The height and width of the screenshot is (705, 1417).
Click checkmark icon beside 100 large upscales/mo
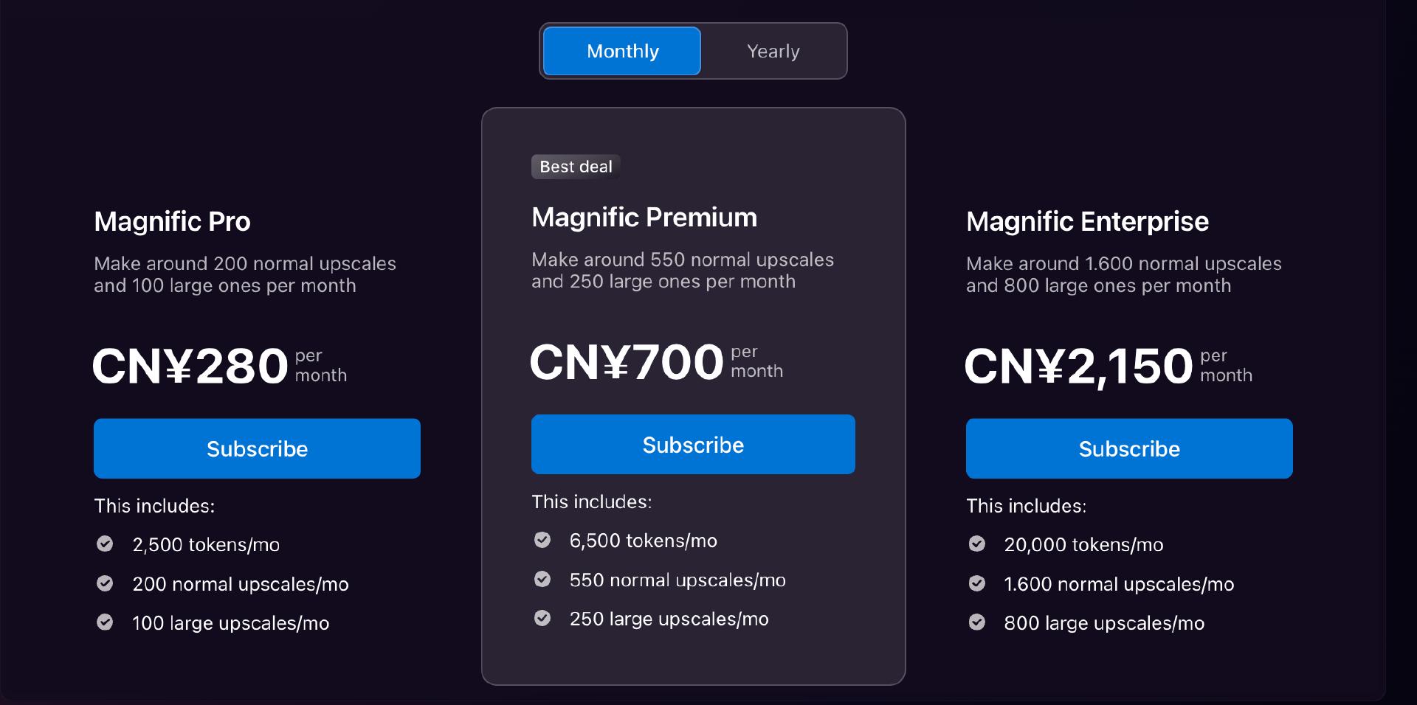(105, 622)
